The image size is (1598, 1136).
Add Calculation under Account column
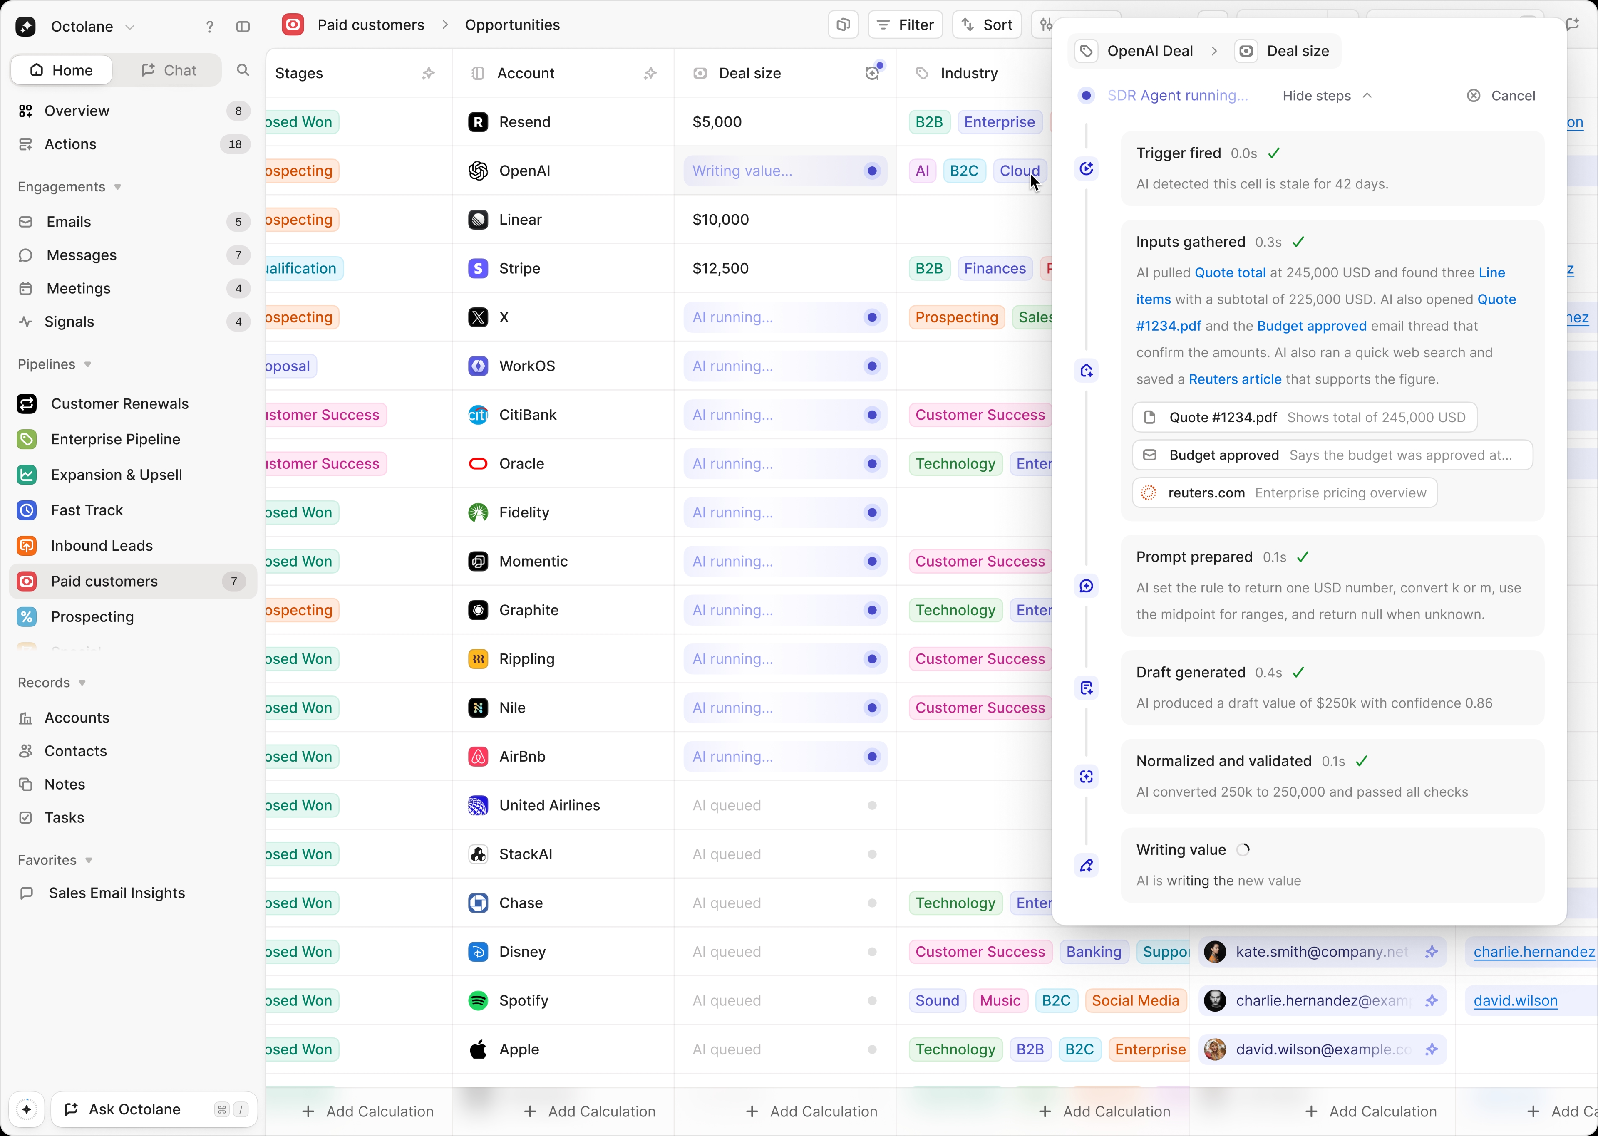[590, 1111]
